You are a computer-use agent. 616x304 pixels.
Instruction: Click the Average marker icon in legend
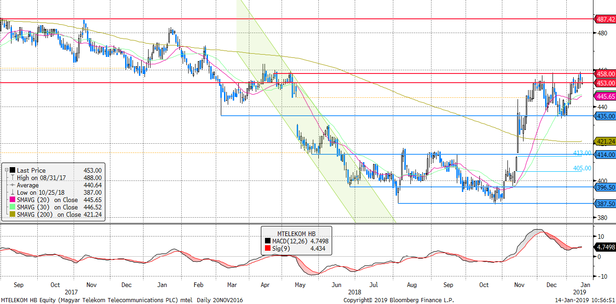(12, 185)
